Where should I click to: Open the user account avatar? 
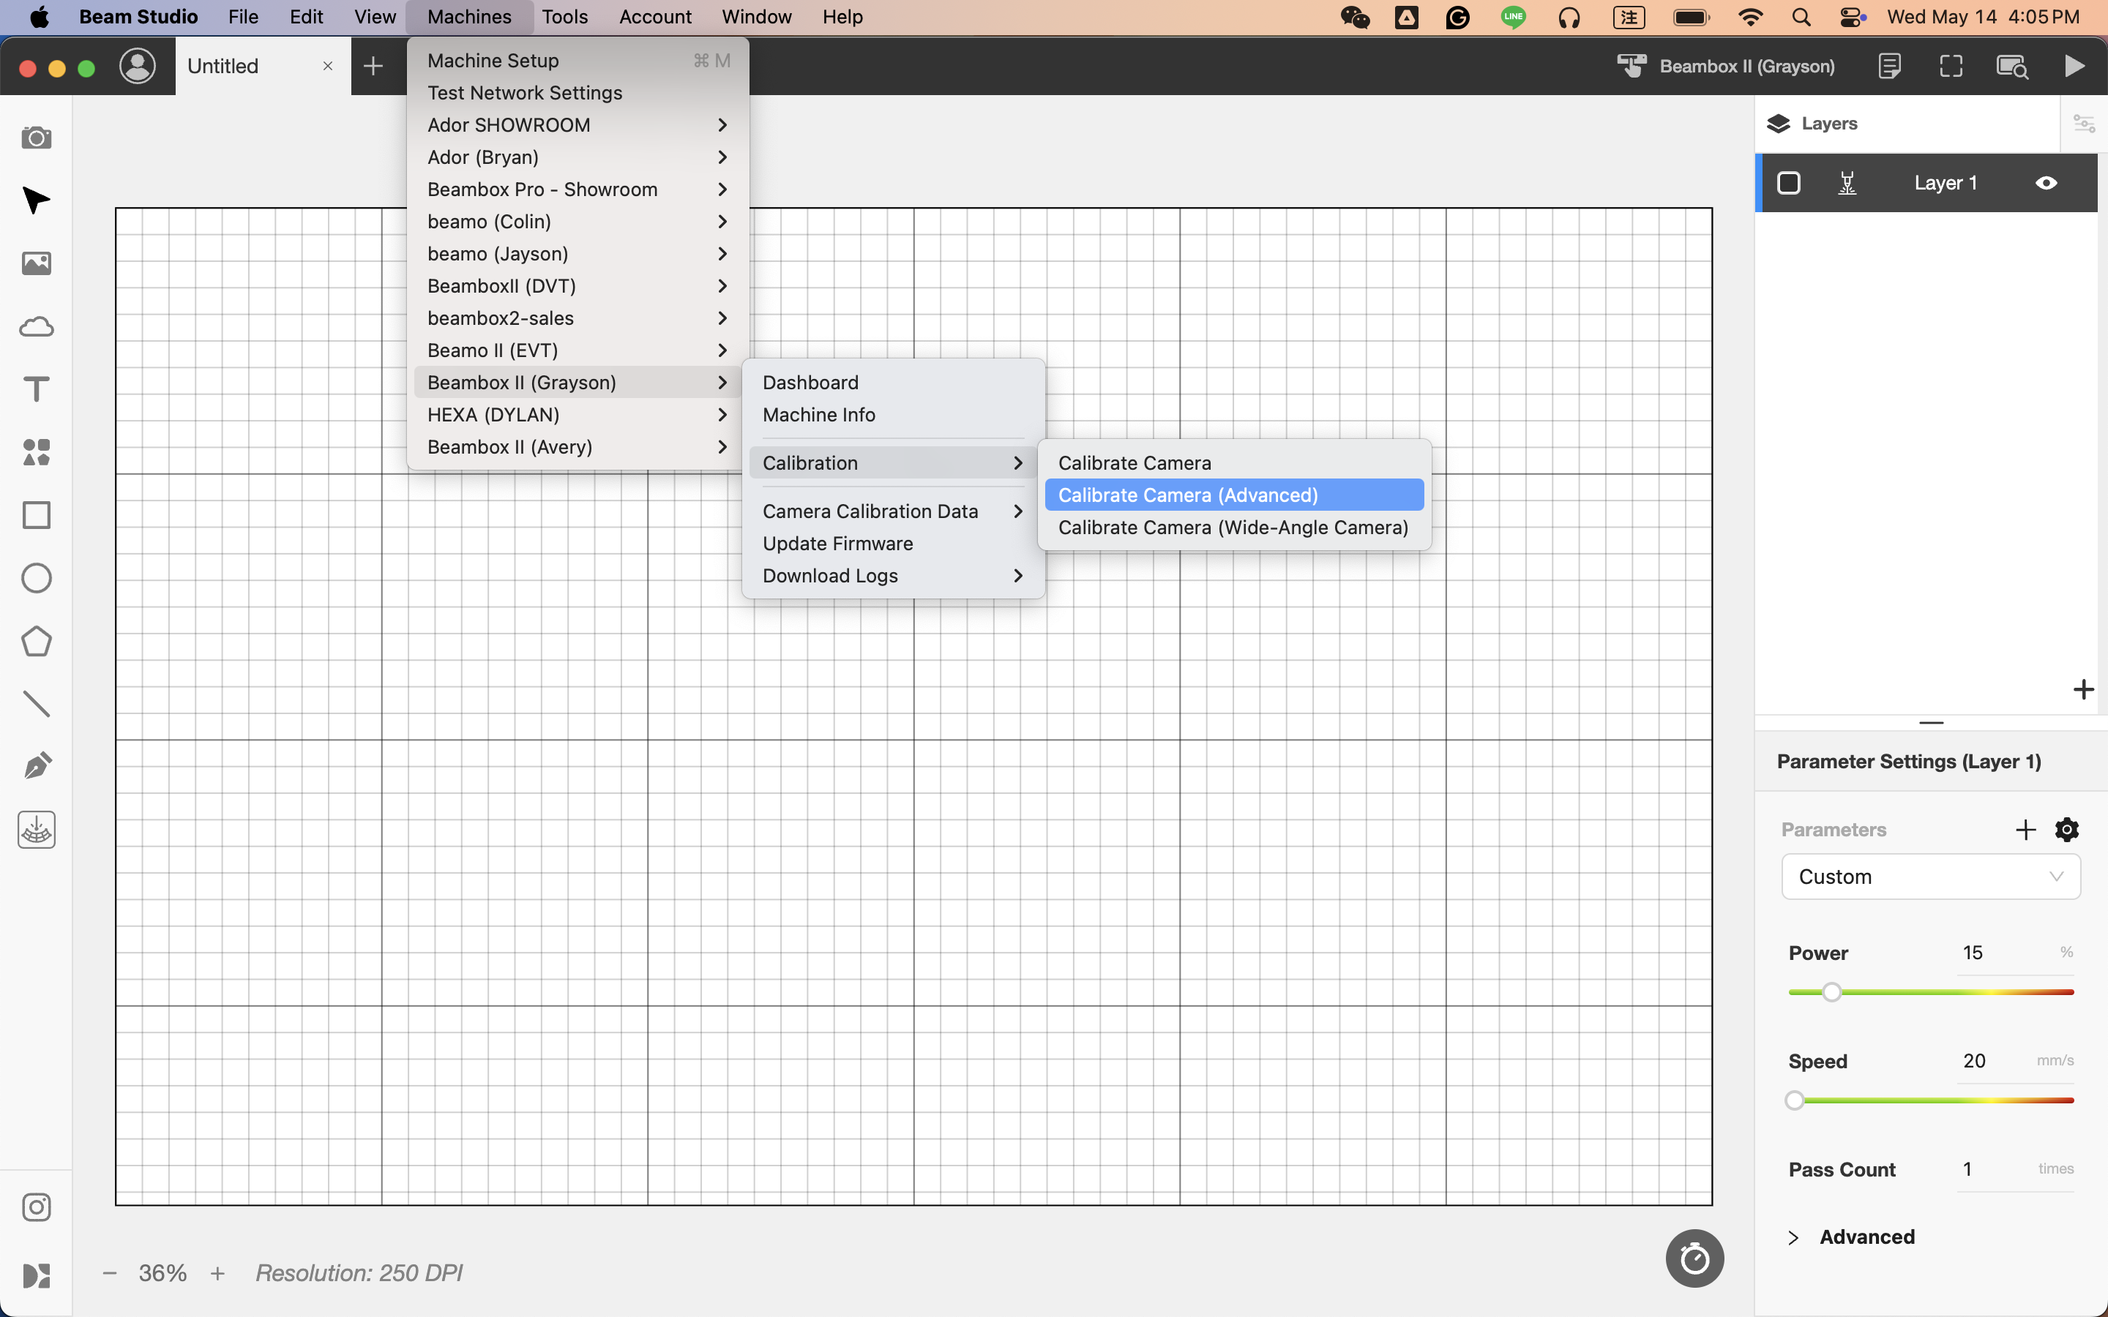(x=138, y=66)
